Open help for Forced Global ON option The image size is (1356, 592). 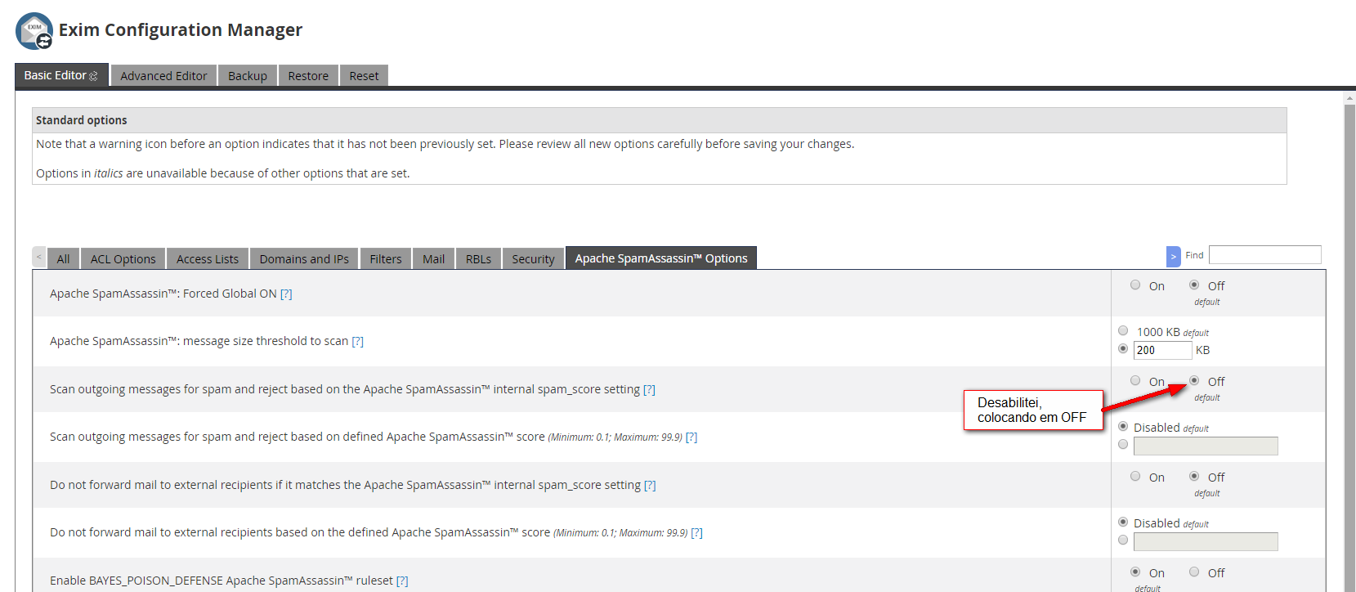tap(286, 294)
